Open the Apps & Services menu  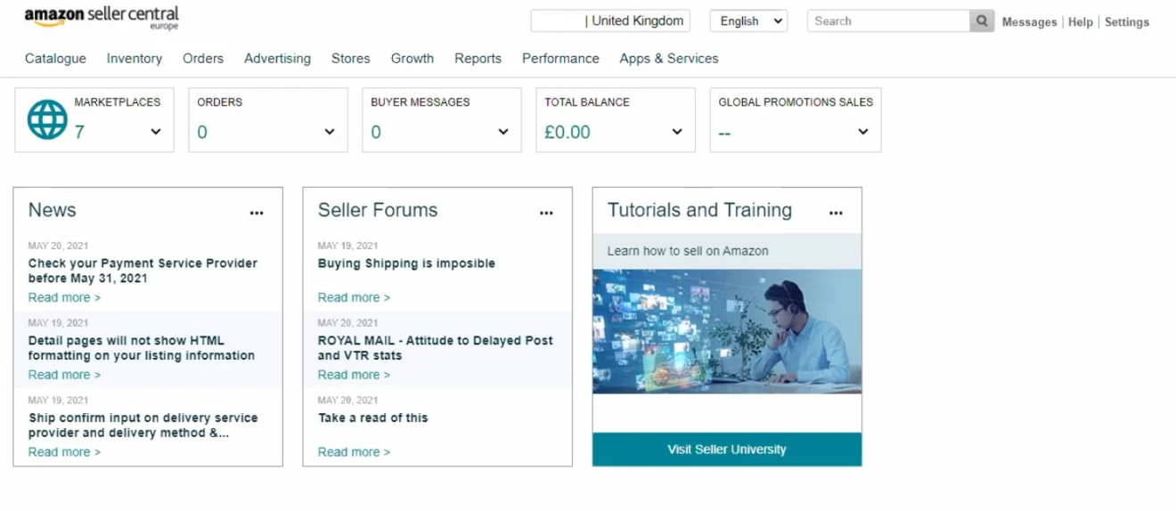tap(669, 58)
